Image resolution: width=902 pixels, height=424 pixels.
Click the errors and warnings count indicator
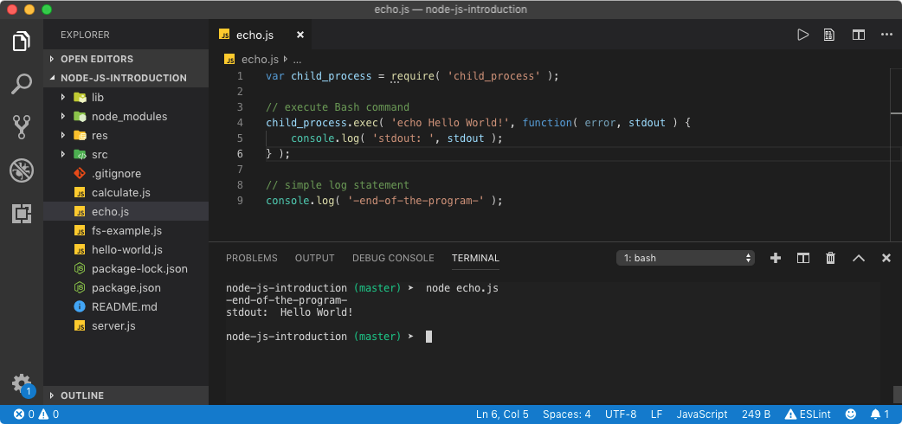pyautogui.click(x=36, y=414)
